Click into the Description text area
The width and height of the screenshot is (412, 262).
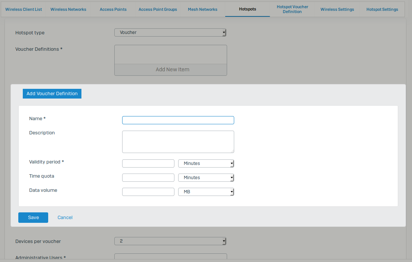tap(178, 142)
